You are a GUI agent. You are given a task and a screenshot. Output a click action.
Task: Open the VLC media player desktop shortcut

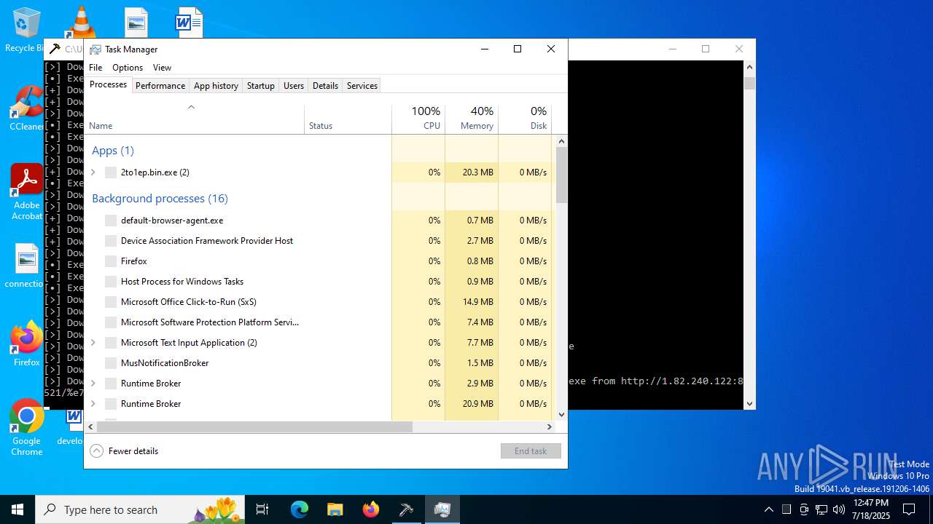point(81,22)
